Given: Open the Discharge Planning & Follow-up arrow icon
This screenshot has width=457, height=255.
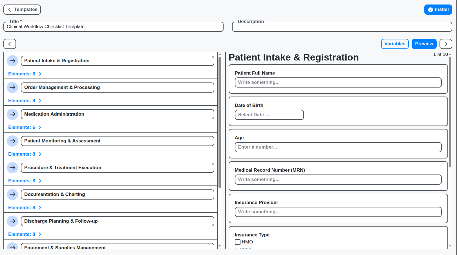Looking at the screenshot, I should click(x=12, y=221).
